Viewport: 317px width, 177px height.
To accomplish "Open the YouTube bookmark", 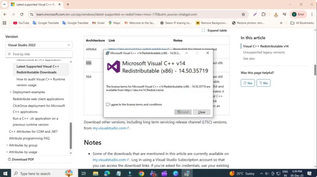I will 21,23.
